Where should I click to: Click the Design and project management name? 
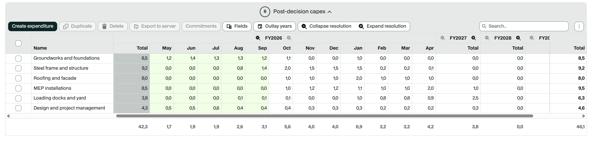(x=69, y=108)
